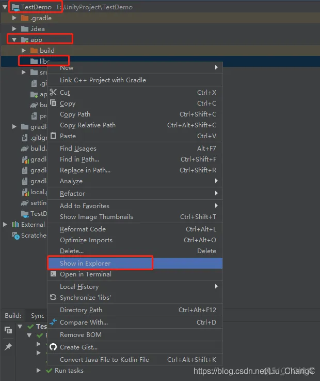Open the New submenu
The width and height of the screenshot is (320, 381).
(135, 68)
